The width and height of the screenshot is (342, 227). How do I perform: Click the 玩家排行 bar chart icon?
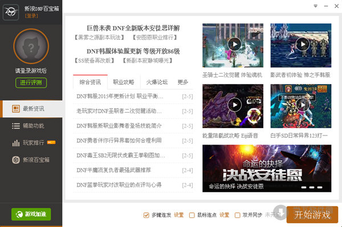pos(16,143)
